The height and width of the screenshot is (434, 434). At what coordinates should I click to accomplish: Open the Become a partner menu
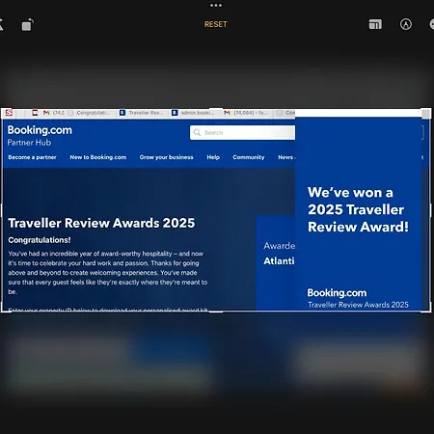(32, 157)
